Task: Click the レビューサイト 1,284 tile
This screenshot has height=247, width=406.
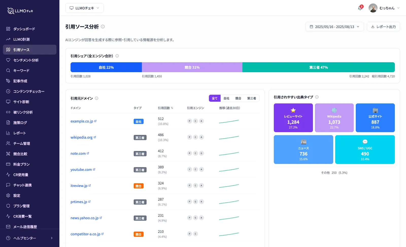Action: (x=293, y=118)
